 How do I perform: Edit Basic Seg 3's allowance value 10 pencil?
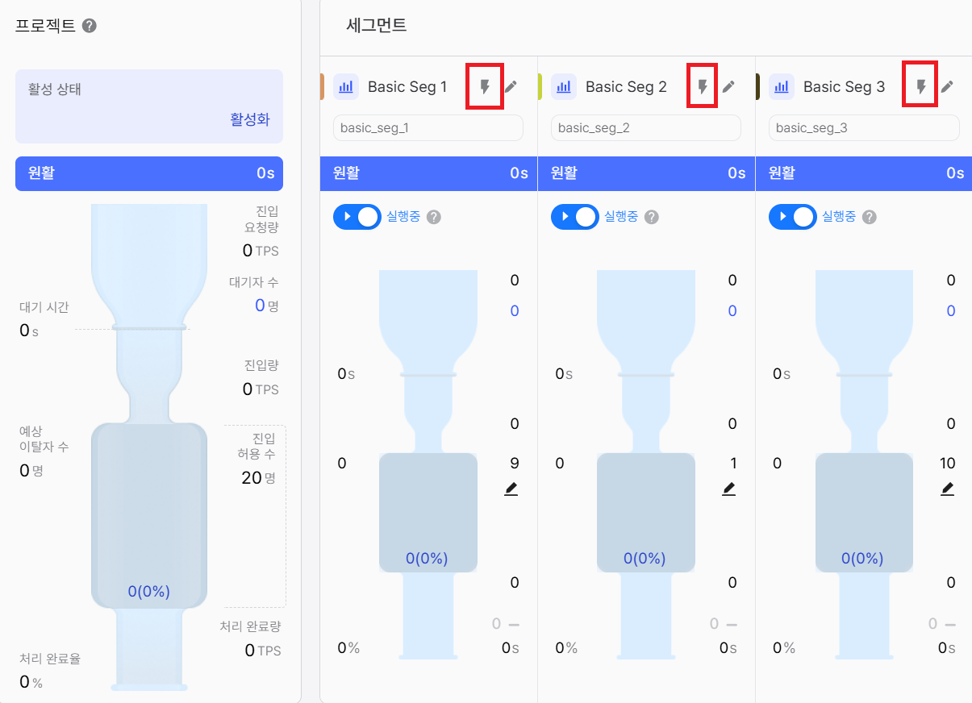[948, 488]
